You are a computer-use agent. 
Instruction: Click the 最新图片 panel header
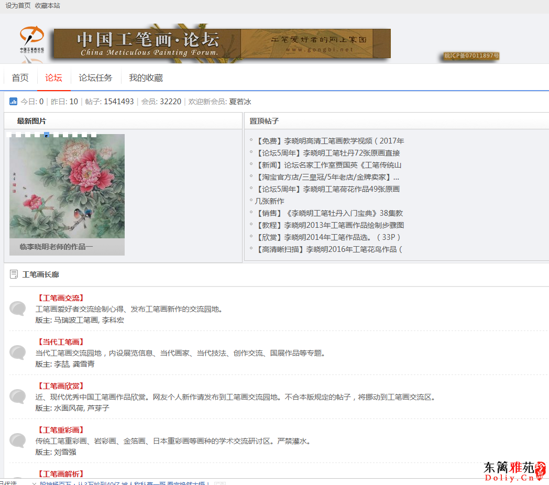click(31, 121)
